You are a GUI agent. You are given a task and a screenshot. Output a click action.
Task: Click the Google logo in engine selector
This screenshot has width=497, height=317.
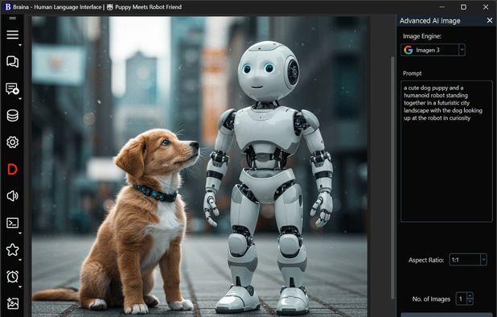click(x=409, y=50)
